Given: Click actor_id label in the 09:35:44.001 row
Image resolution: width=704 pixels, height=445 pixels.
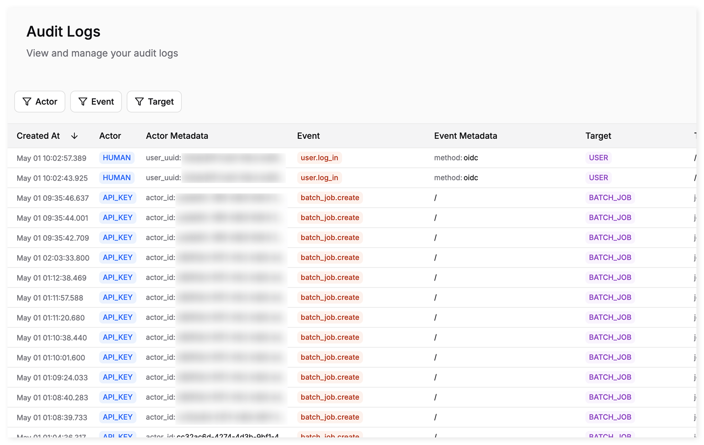Looking at the screenshot, I should 160,217.
